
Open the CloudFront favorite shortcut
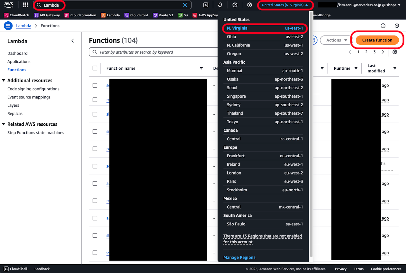click(x=136, y=15)
